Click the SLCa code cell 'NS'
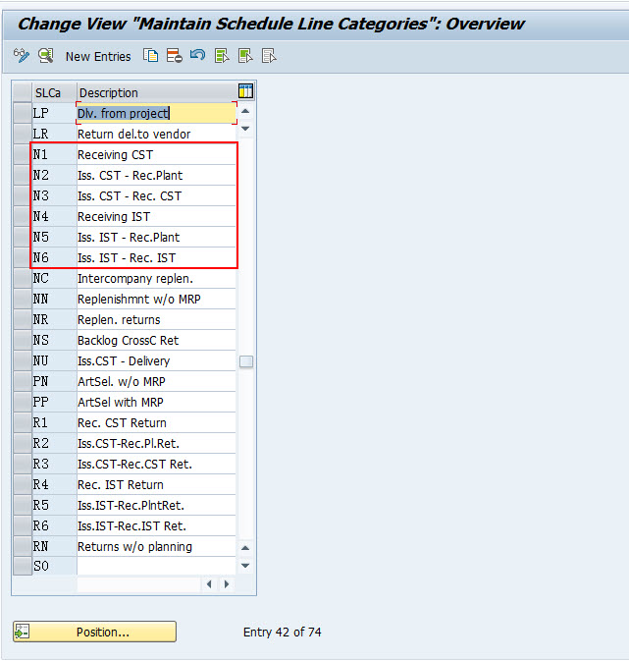 click(x=54, y=340)
